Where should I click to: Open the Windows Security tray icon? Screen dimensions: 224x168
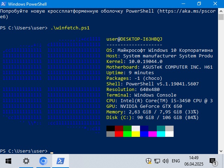[148, 161]
